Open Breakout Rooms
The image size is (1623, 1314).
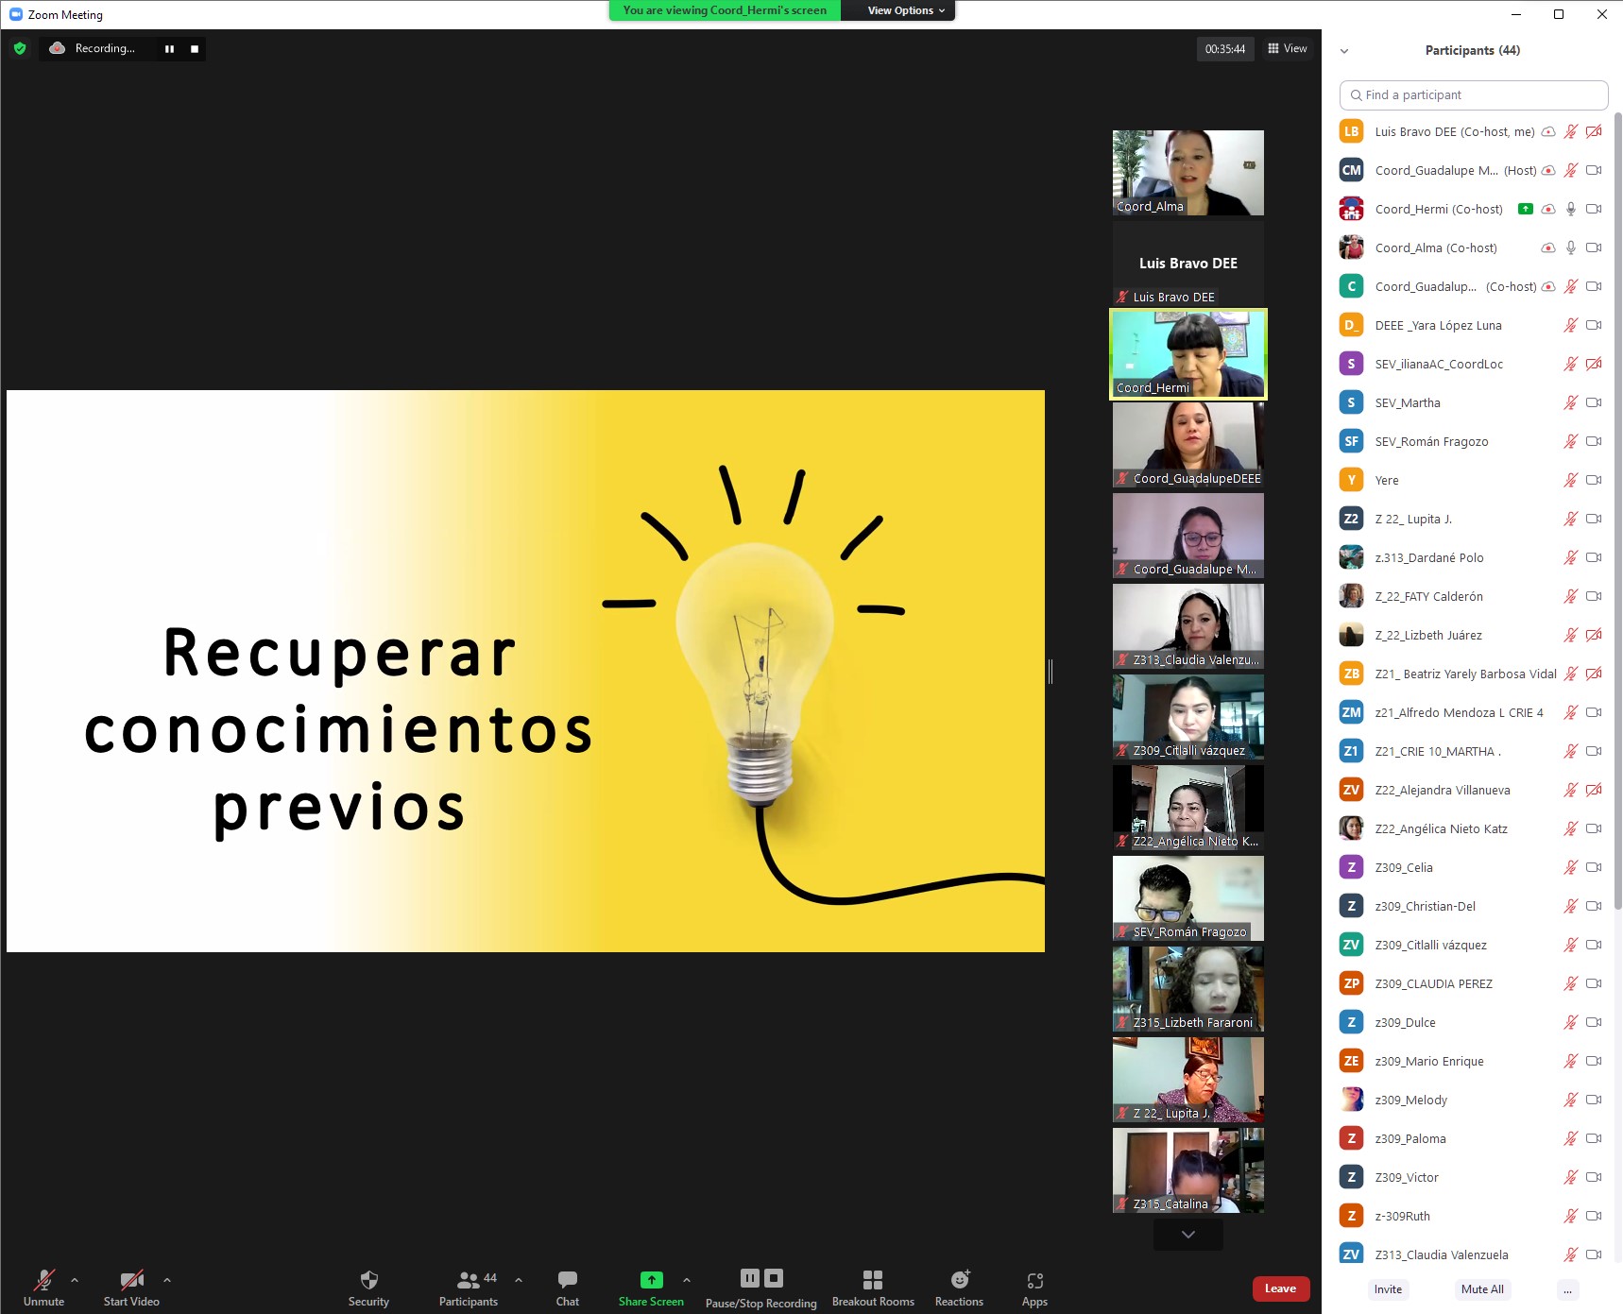click(x=873, y=1288)
